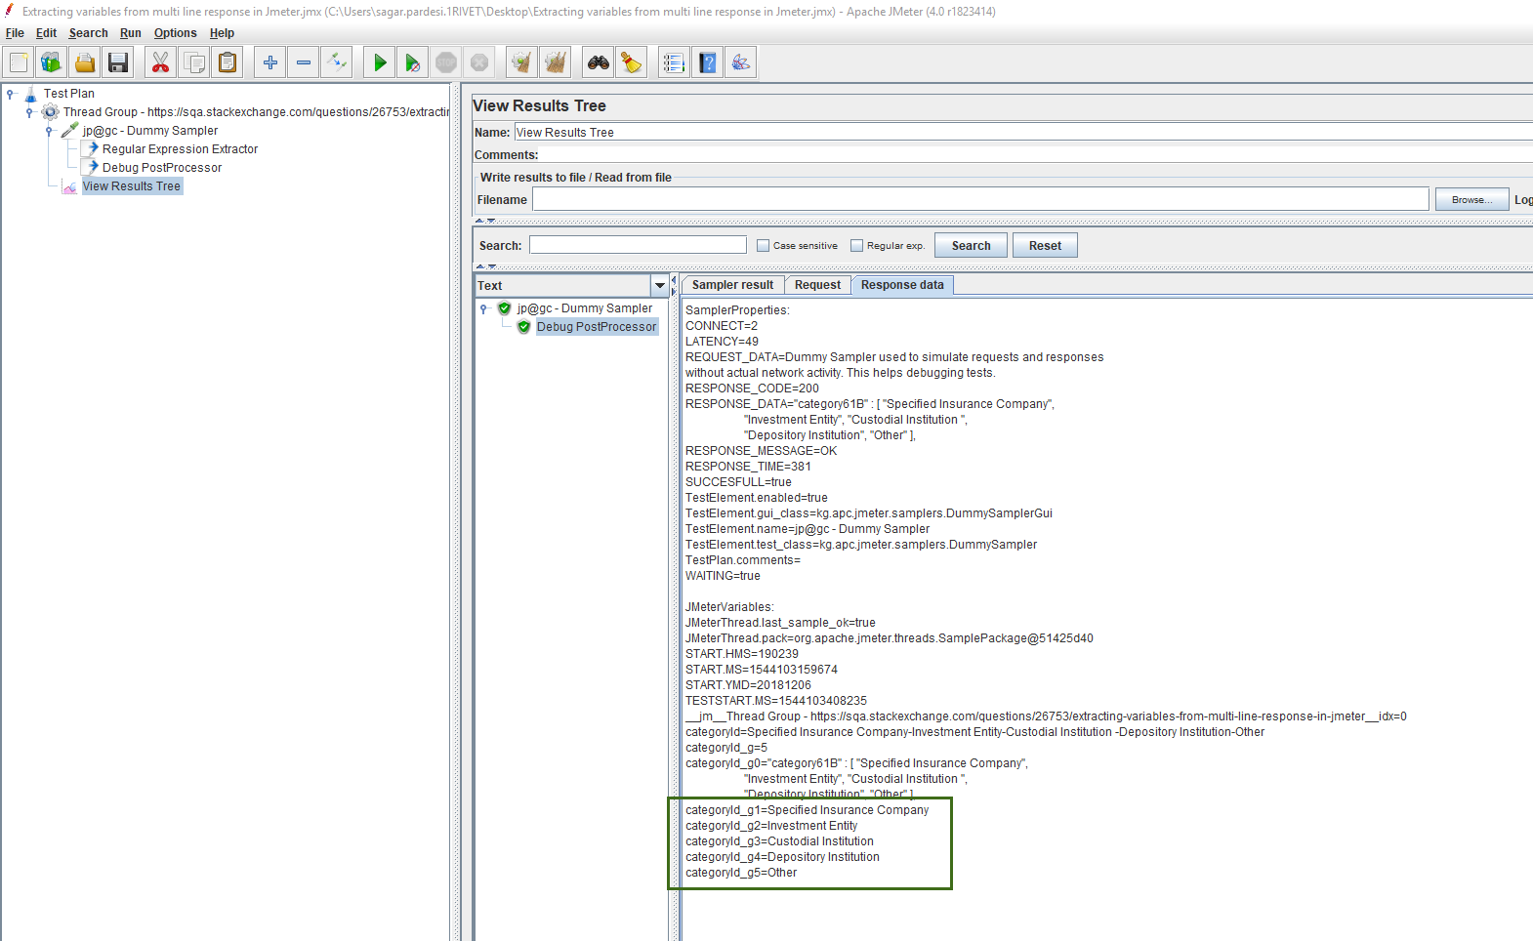This screenshot has width=1533, height=941.
Task: Click the Stop test icon
Action: [x=446, y=62]
